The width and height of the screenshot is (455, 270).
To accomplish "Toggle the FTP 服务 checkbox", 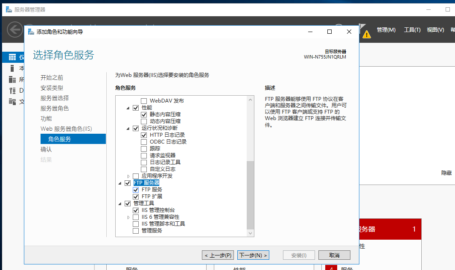I will click(135, 190).
